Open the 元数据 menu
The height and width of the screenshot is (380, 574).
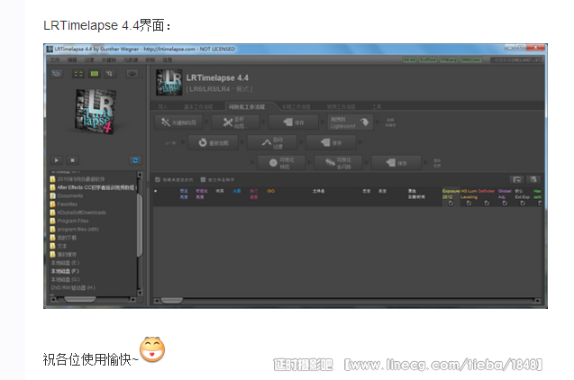click(x=131, y=60)
